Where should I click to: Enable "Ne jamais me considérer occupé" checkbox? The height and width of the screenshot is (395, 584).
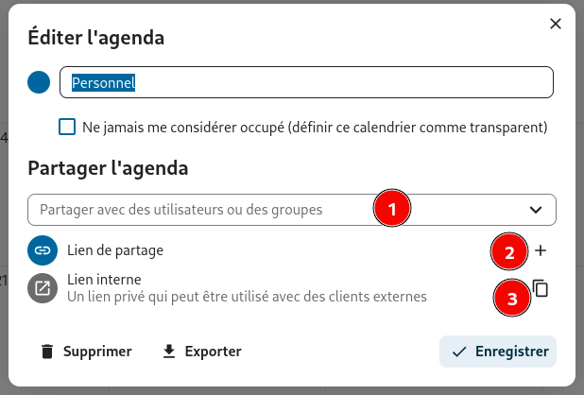[x=67, y=127]
